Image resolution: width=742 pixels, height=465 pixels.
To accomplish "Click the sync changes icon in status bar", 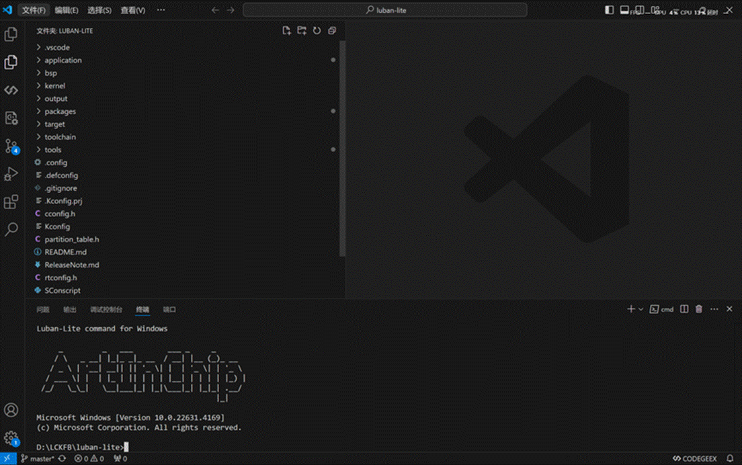I will coord(62,458).
